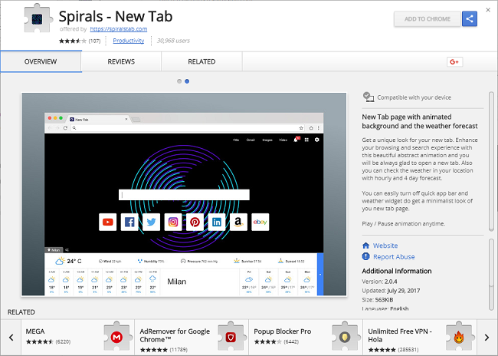
Task: Select the Overview tab
Action: click(x=40, y=61)
